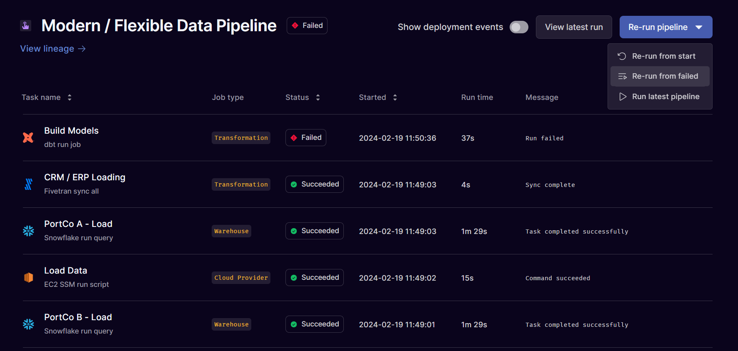
Task: Click the dbt icon for Build Models
Action: 28,137
